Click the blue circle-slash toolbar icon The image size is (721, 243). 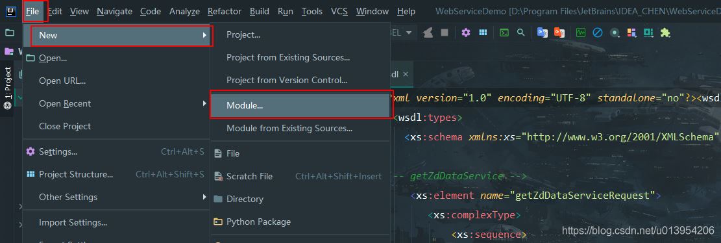pos(598,32)
